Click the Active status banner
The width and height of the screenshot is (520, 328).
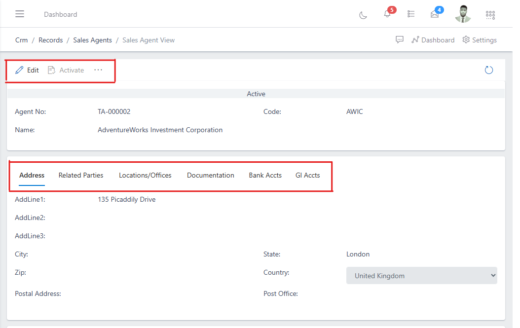[256, 94]
